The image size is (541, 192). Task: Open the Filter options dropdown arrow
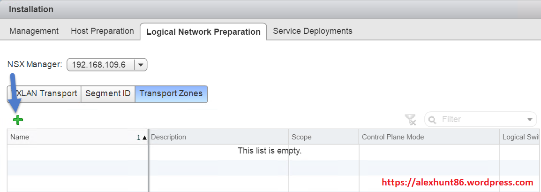[x=530, y=120]
